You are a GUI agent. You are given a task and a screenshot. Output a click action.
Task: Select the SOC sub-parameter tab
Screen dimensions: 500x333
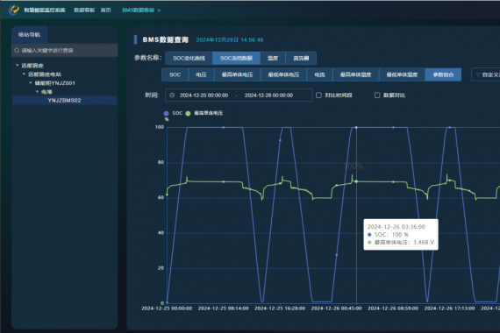coord(175,74)
